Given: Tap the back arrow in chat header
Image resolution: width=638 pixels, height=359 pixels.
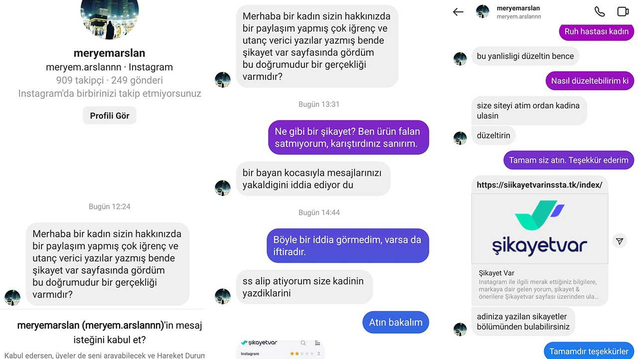Looking at the screenshot, I should (458, 12).
